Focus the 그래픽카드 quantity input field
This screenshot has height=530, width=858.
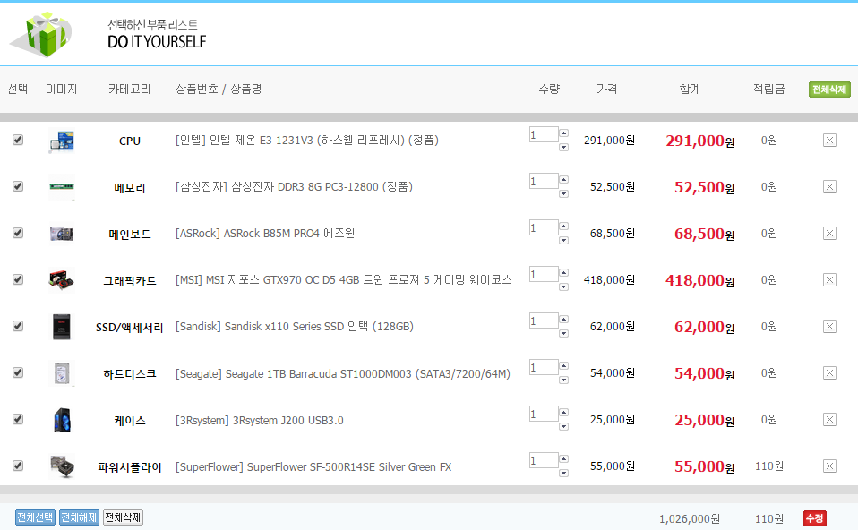point(544,274)
